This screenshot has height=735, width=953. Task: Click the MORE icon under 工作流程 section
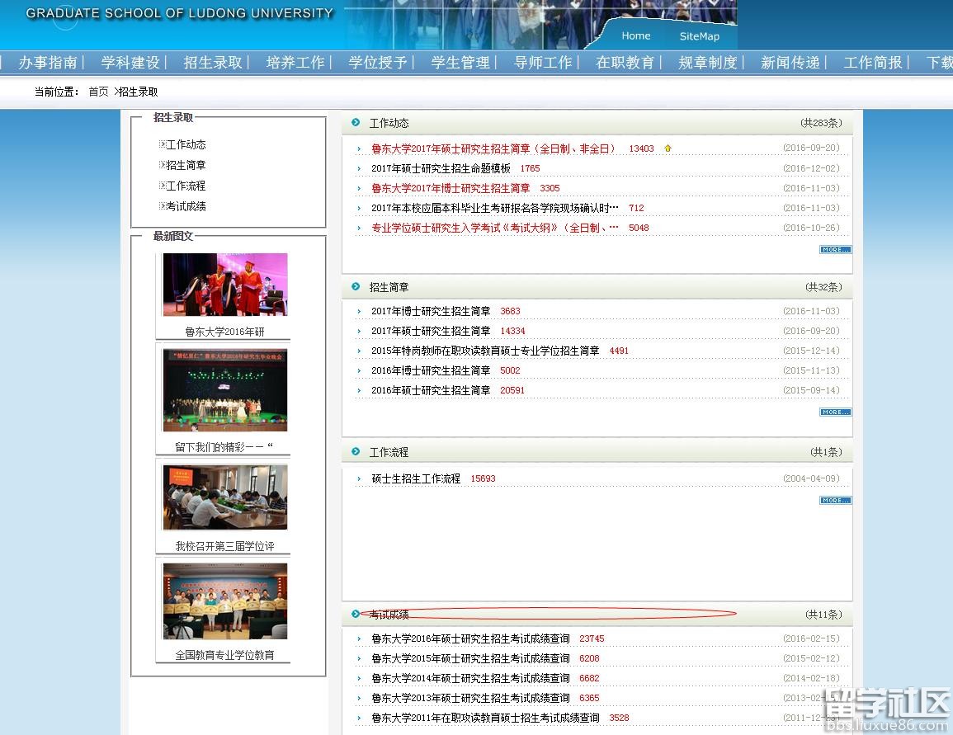coord(835,500)
